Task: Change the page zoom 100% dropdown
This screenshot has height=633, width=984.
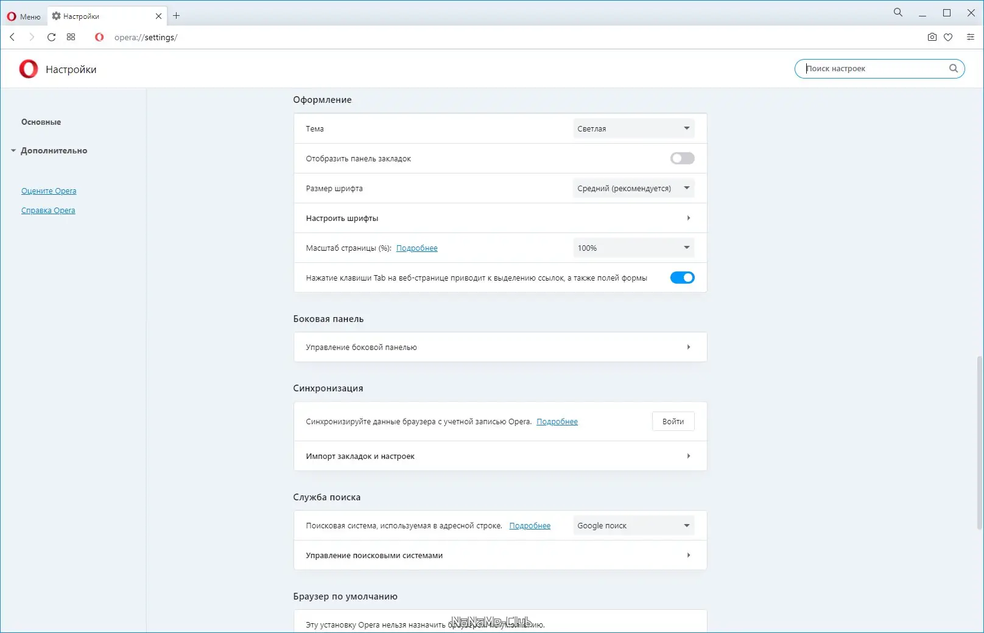Action: tap(633, 248)
